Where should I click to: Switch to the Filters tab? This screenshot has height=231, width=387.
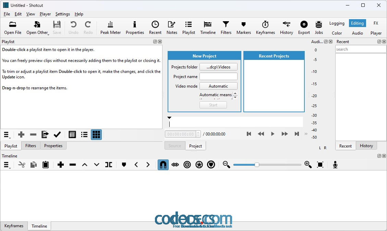click(31, 146)
